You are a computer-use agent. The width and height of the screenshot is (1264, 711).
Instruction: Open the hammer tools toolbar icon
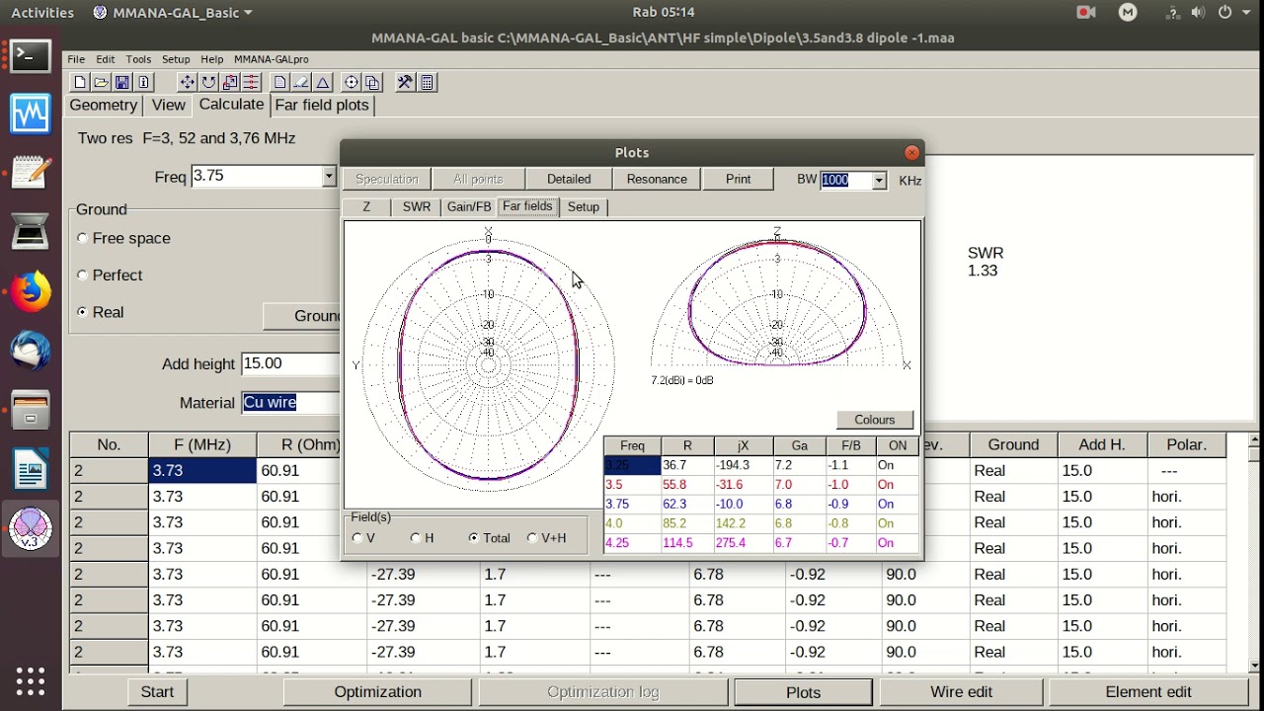tap(405, 83)
